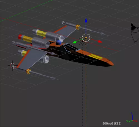Select the camera object wireframe
Viewport: 139px width, 127px height.
click(x=135, y=33)
